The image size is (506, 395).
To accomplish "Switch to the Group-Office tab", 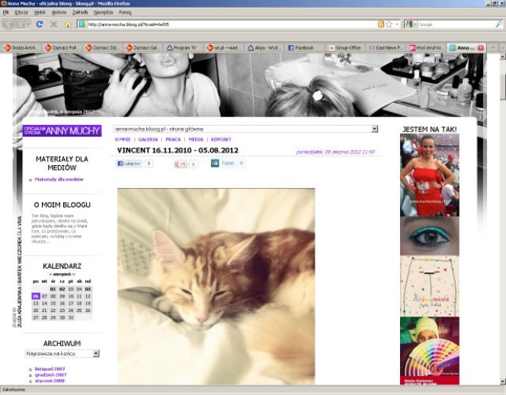I will (x=345, y=48).
